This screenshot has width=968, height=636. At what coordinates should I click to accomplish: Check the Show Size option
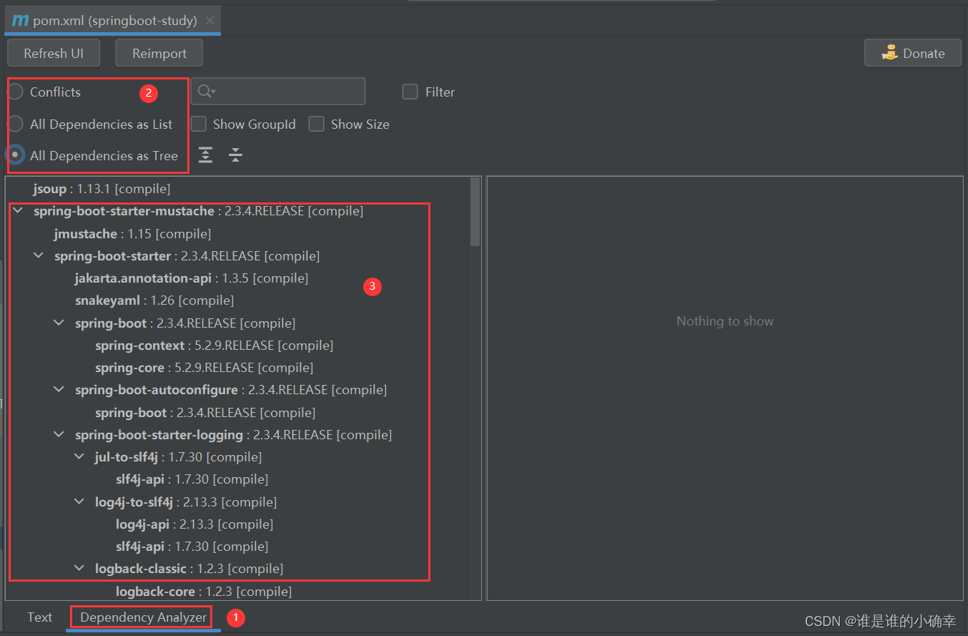click(316, 124)
